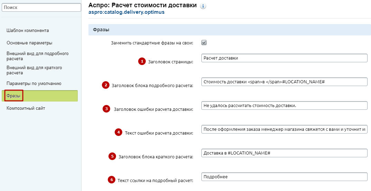Click the 'Подробнее' link text field
This screenshot has height=191, width=371.
(x=284, y=177)
